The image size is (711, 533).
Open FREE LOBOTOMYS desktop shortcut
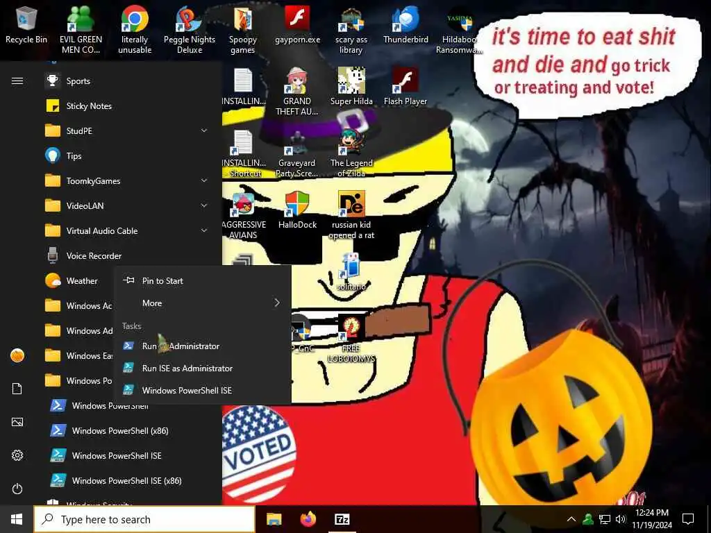[351, 339]
